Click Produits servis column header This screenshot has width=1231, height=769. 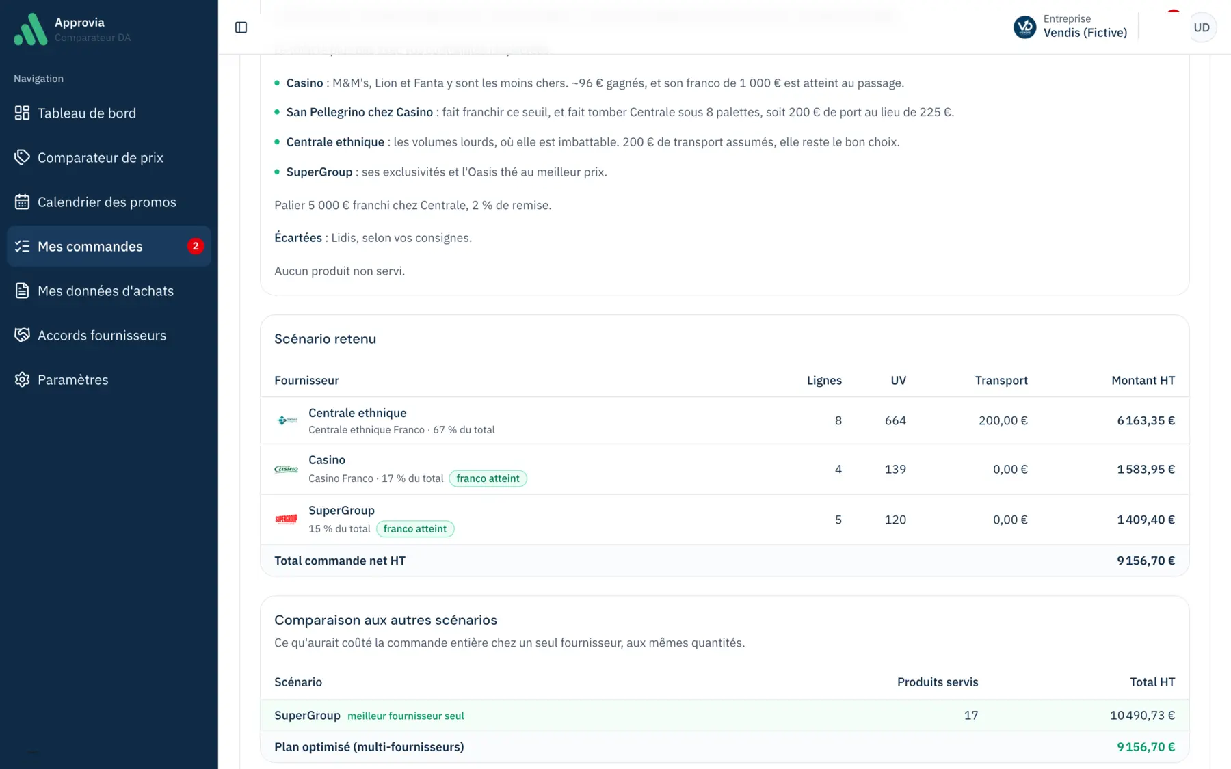tap(938, 682)
